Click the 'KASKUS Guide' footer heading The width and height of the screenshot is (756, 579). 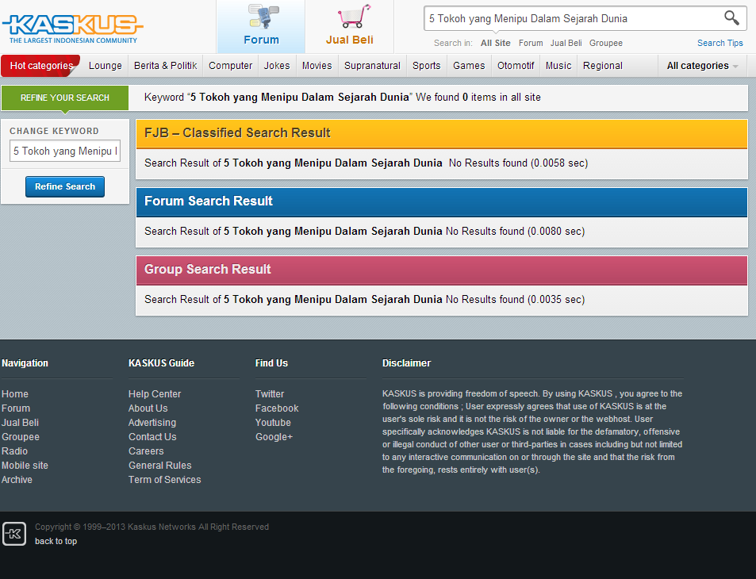162,363
